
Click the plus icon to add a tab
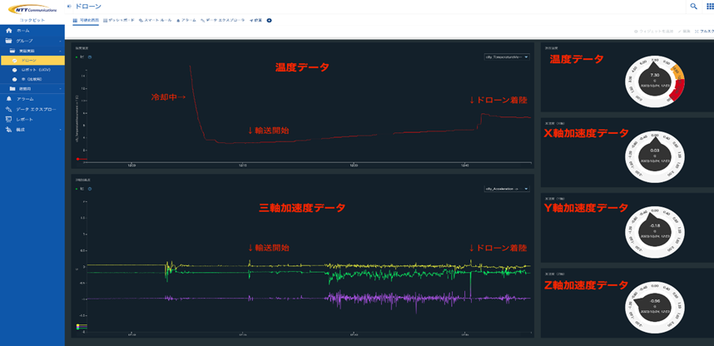tap(269, 21)
